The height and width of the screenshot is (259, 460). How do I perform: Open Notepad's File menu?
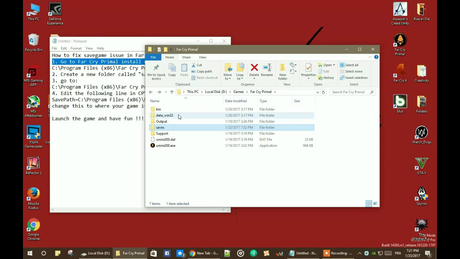point(54,48)
